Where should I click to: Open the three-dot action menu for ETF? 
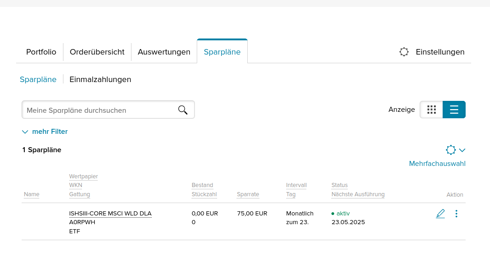pos(456,214)
